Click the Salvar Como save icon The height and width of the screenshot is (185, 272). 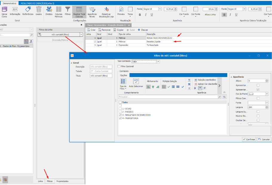tap(4, 9)
